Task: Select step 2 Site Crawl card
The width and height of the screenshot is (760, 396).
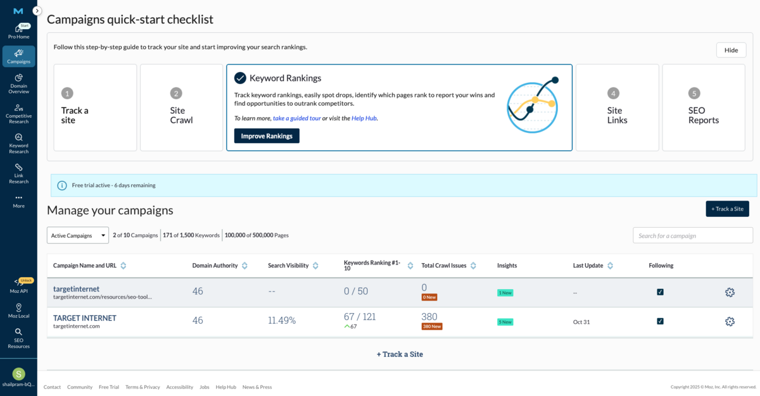Action: 181,108
